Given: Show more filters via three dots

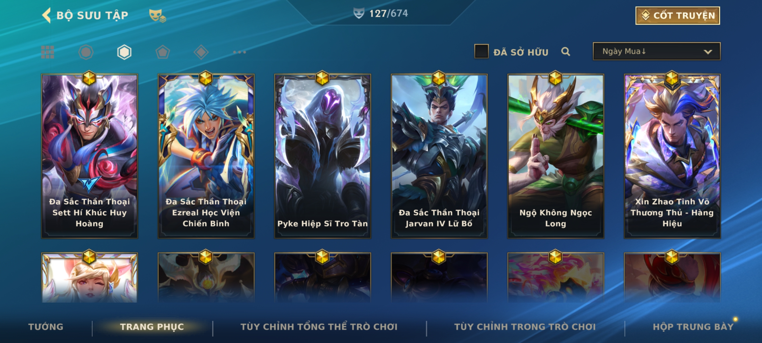Looking at the screenshot, I should pyautogui.click(x=239, y=52).
